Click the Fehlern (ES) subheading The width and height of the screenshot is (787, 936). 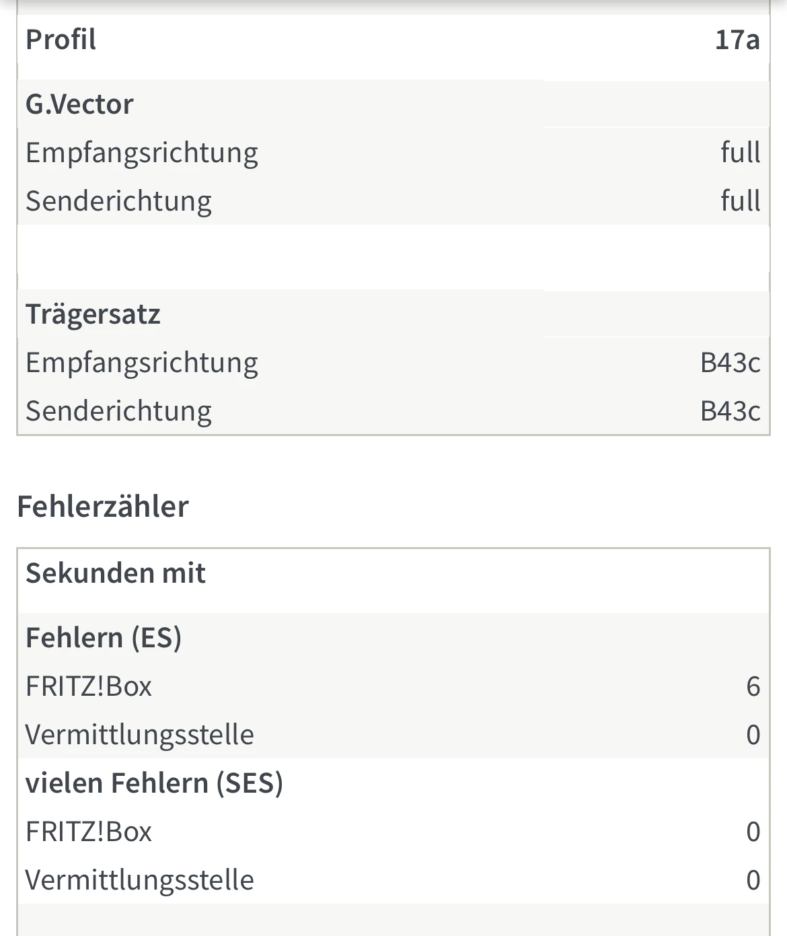tap(104, 638)
